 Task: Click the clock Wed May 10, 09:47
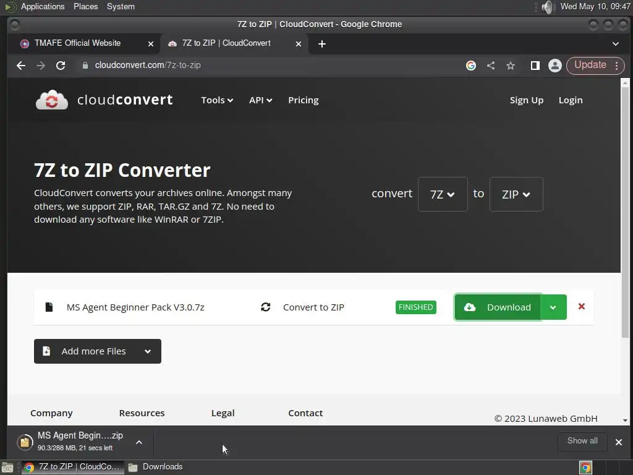595,6
